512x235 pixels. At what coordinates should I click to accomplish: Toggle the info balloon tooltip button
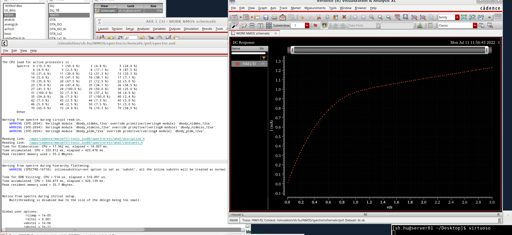click(x=324, y=25)
